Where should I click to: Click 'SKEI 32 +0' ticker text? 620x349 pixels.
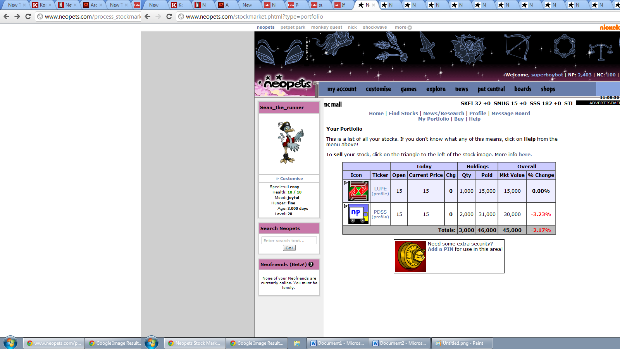(x=475, y=104)
